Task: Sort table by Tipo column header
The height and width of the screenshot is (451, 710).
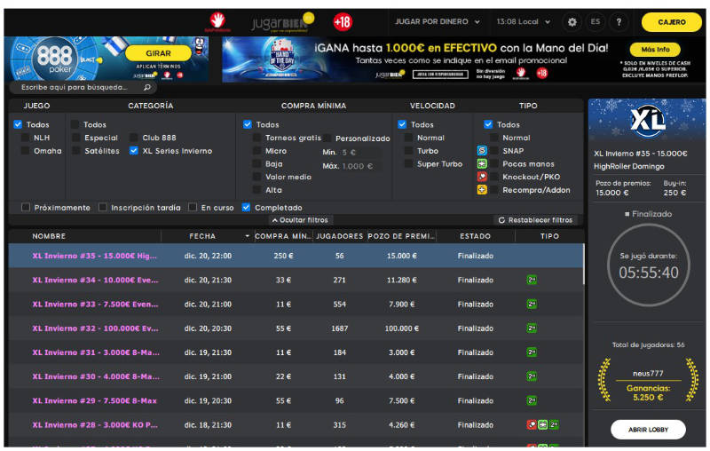Action: pos(549,236)
